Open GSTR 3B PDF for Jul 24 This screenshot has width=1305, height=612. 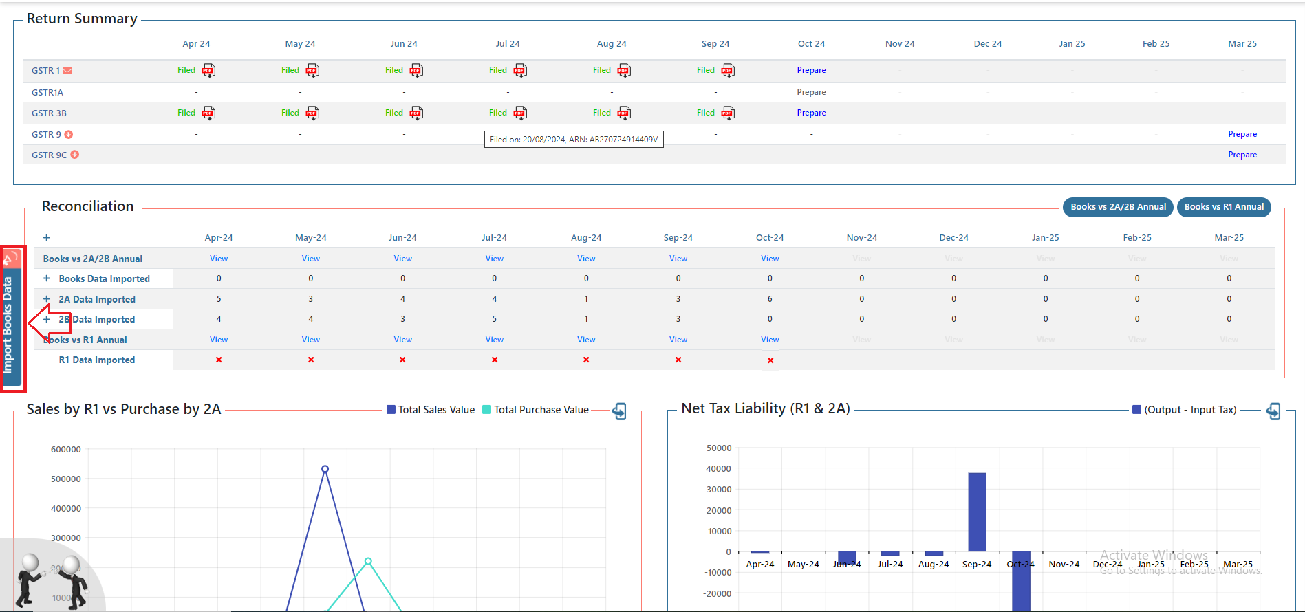pyautogui.click(x=520, y=113)
